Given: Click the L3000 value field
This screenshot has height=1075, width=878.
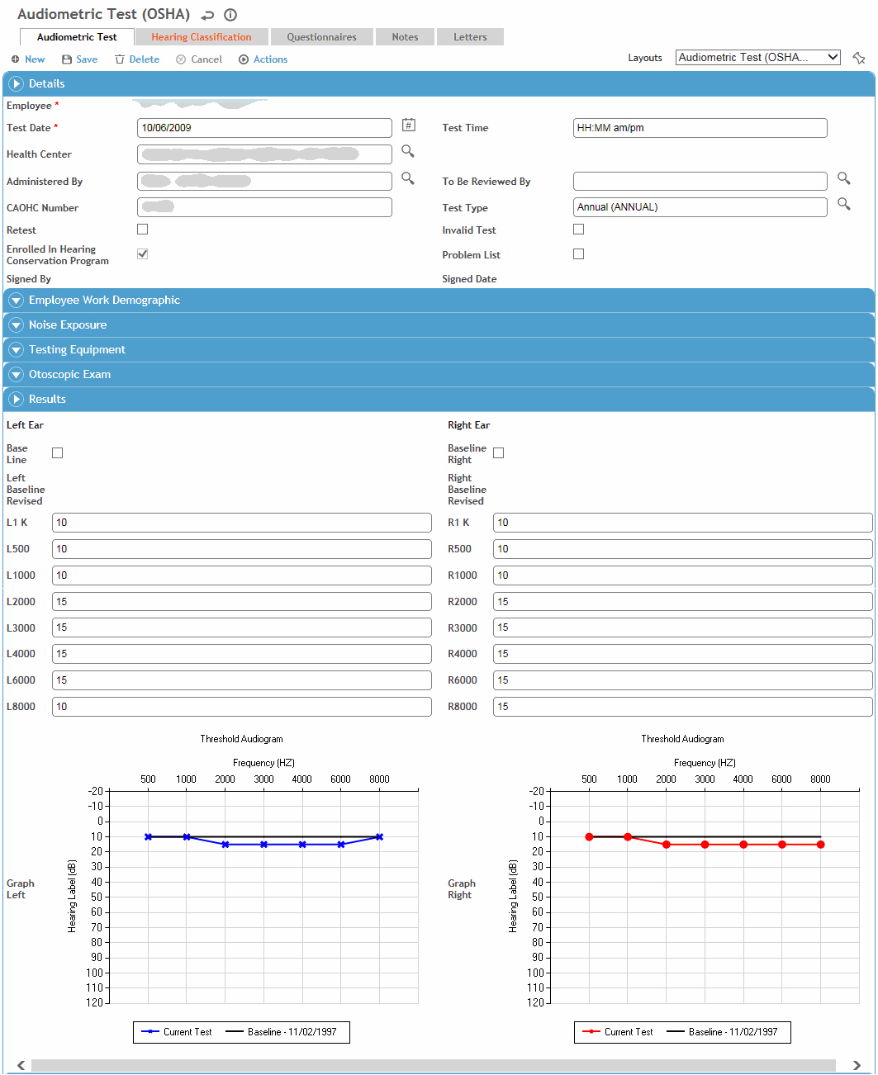Looking at the screenshot, I should click(x=242, y=627).
